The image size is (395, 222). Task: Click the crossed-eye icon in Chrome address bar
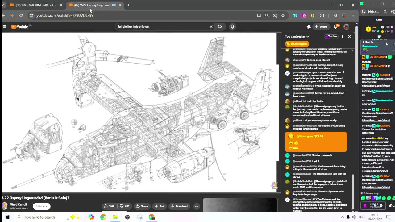click(275, 15)
